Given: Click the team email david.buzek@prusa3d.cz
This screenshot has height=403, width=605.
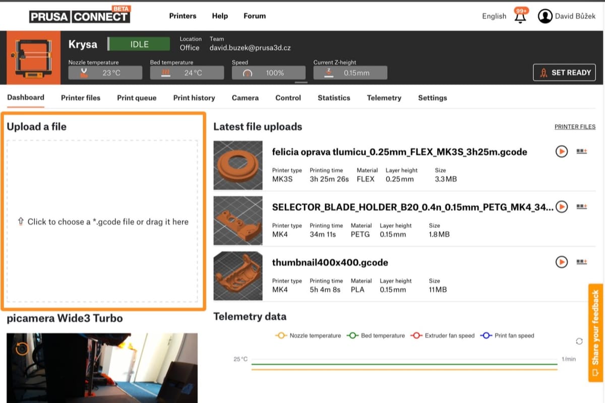Looking at the screenshot, I should [250, 48].
